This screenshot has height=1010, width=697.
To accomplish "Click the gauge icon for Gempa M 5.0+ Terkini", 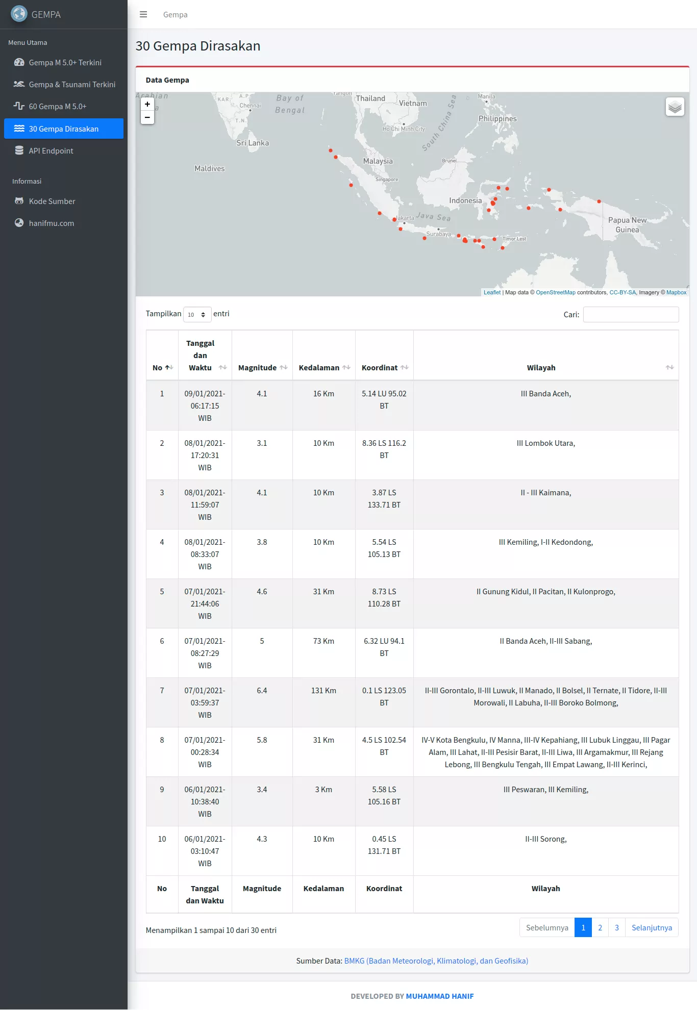I will [19, 62].
